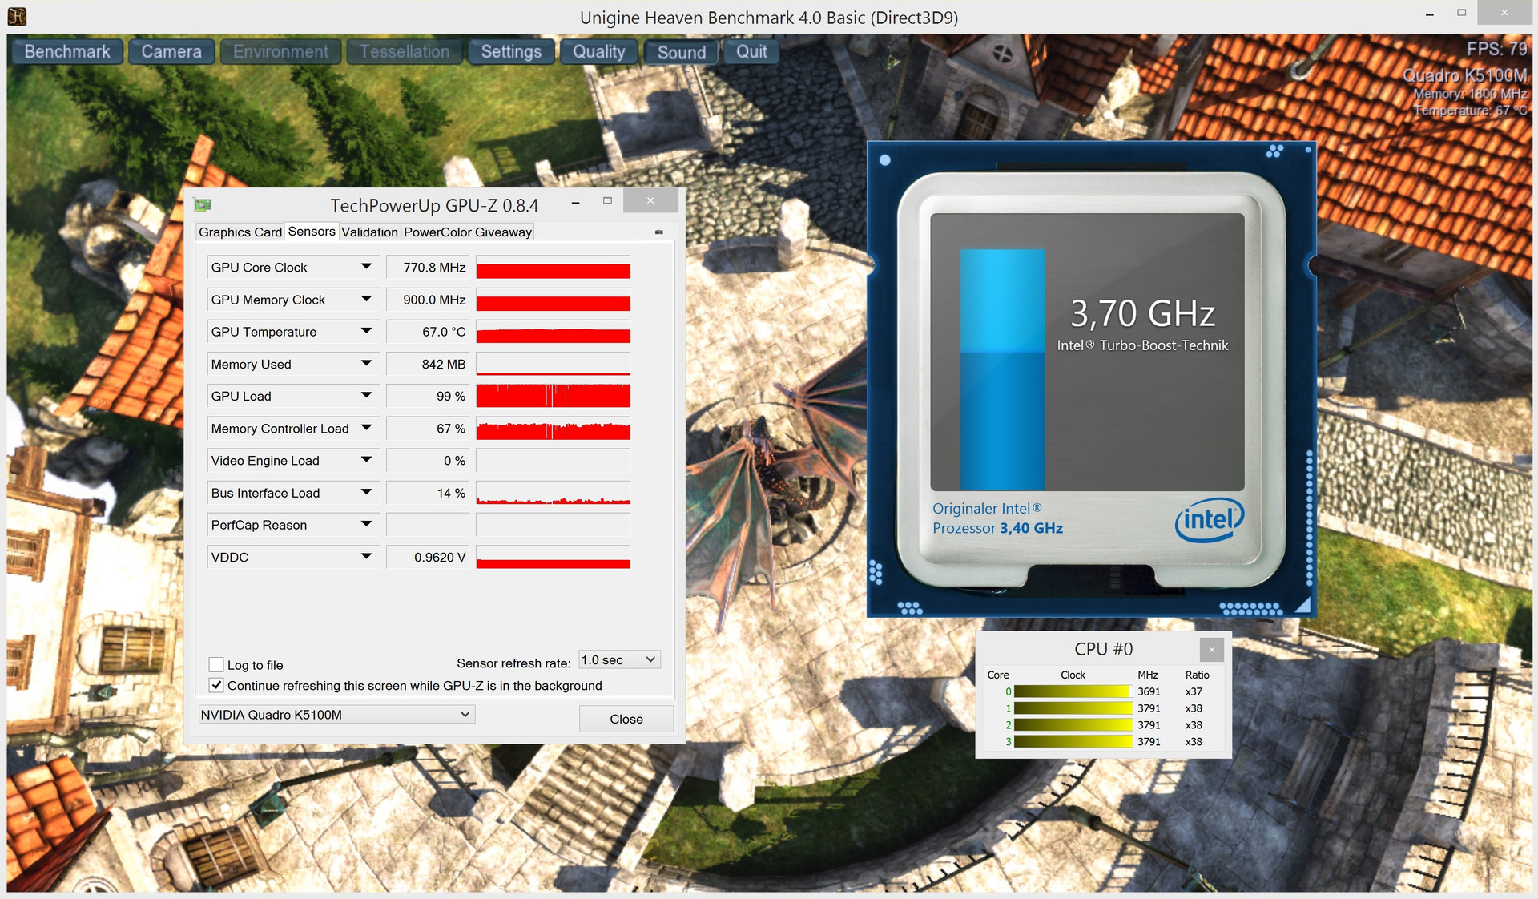Open the Camera menu in Heaven

(171, 51)
